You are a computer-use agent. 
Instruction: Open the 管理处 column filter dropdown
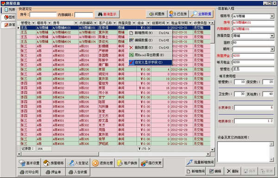(33, 23)
